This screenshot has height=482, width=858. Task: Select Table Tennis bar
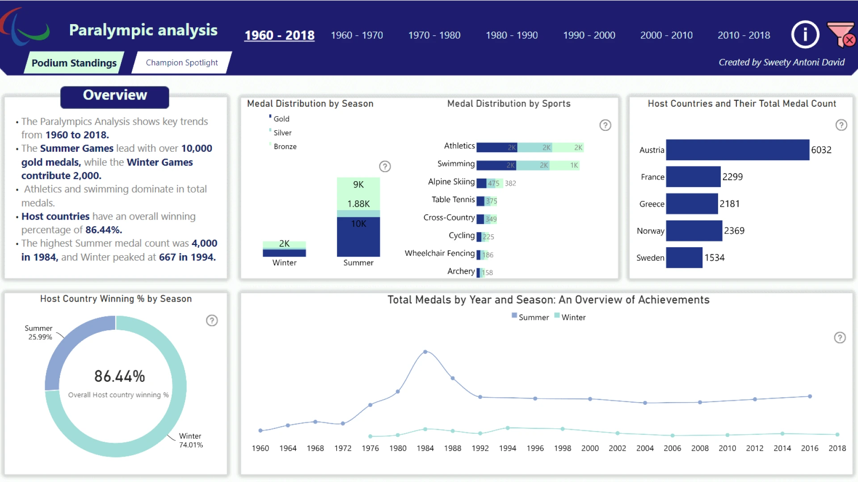pyautogui.click(x=487, y=201)
